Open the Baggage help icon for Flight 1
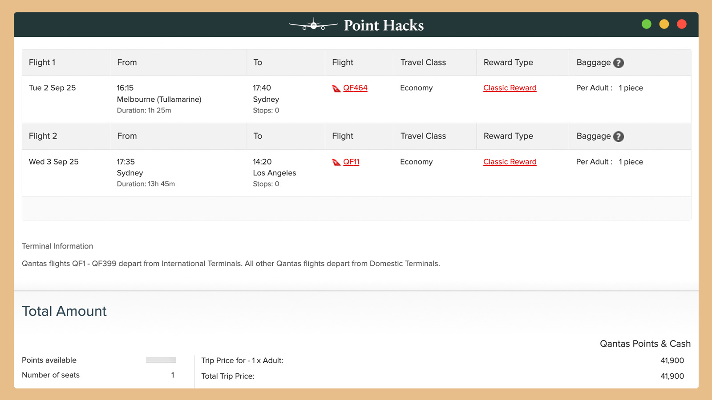The image size is (712, 400). 619,63
